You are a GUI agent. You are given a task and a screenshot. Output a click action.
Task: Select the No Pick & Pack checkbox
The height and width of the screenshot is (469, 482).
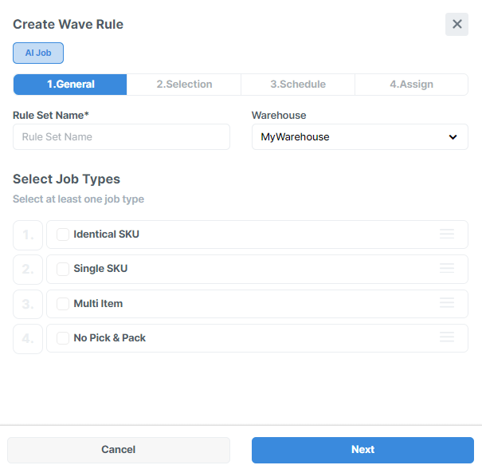click(63, 338)
